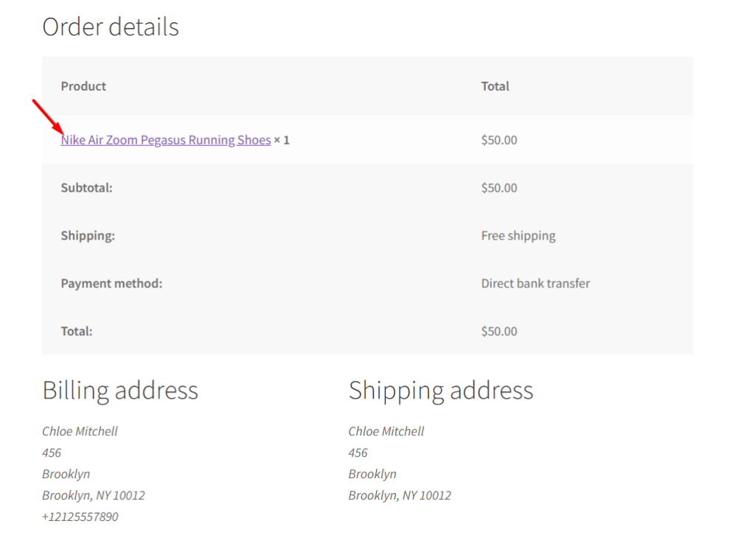This screenshot has width=755, height=546.
Task: Click the quantity indicator × 1
Action: pos(282,140)
